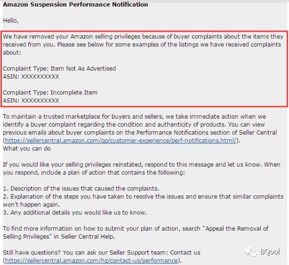Screen dimensions: 289x265
Task: Click 'Complaint Type: Incomplete Item' line
Action: point(50,92)
